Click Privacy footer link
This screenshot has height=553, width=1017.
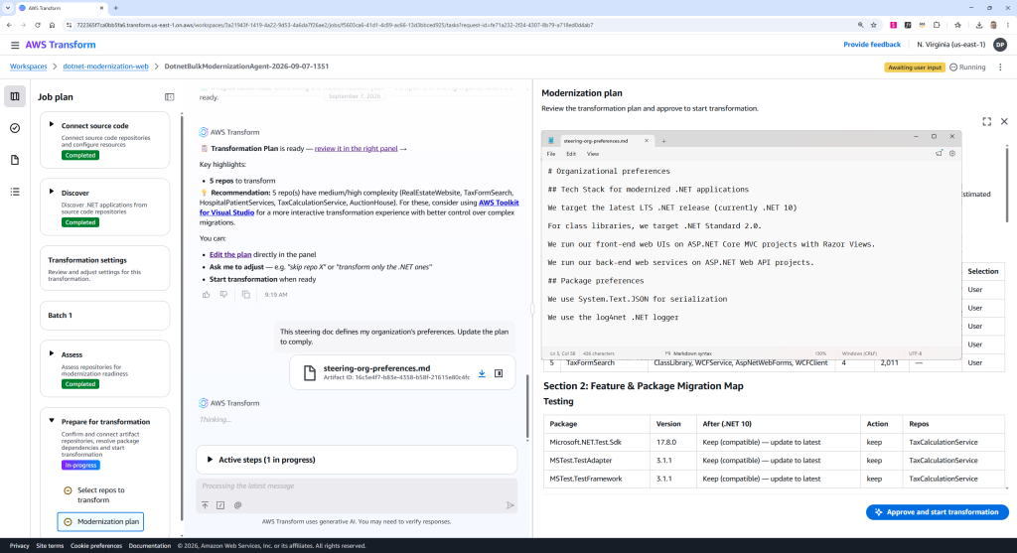click(20, 546)
